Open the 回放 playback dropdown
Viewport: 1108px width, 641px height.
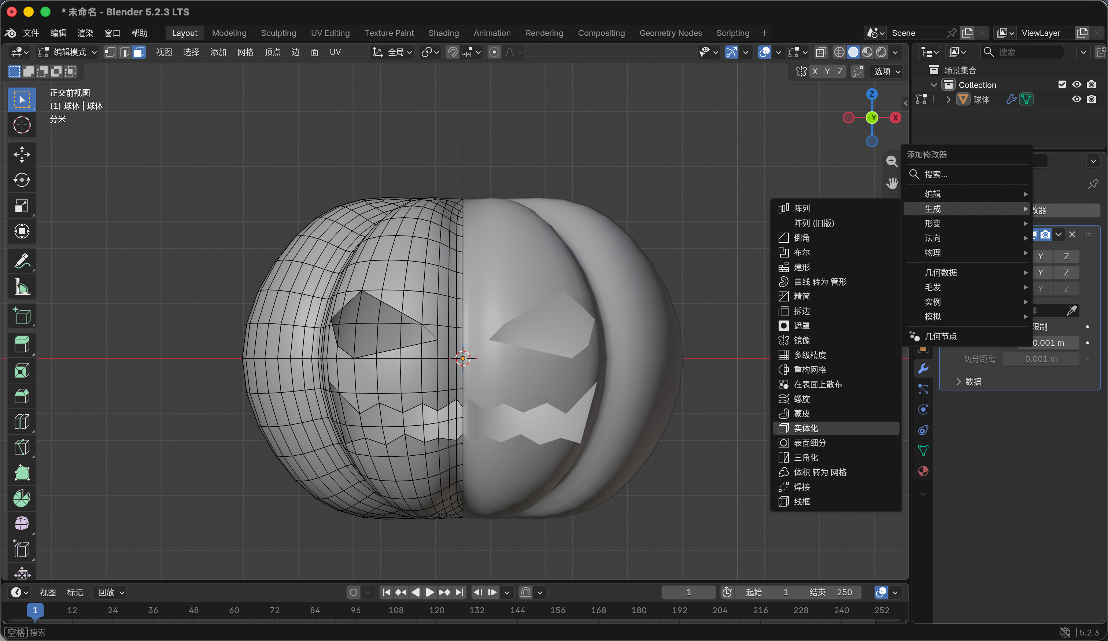pos(110,592)
